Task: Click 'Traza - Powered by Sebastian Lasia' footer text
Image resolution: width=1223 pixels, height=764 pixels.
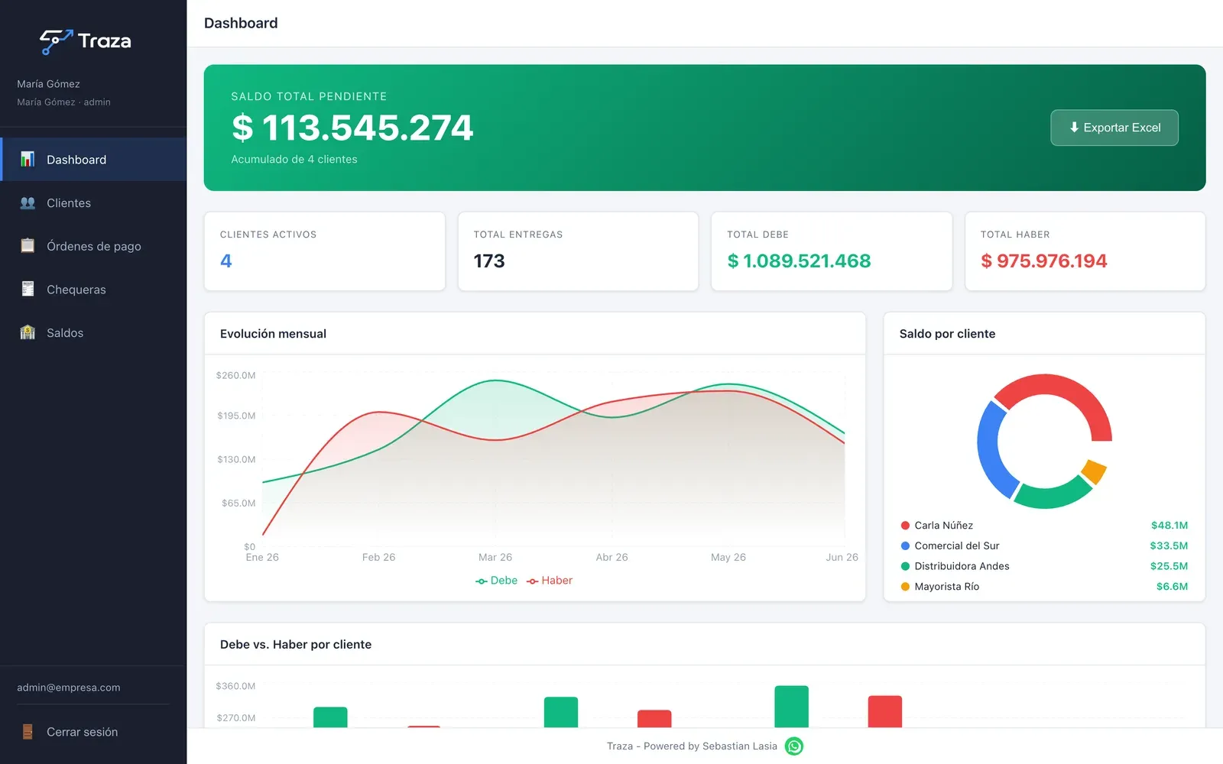Action: (692, 746)
